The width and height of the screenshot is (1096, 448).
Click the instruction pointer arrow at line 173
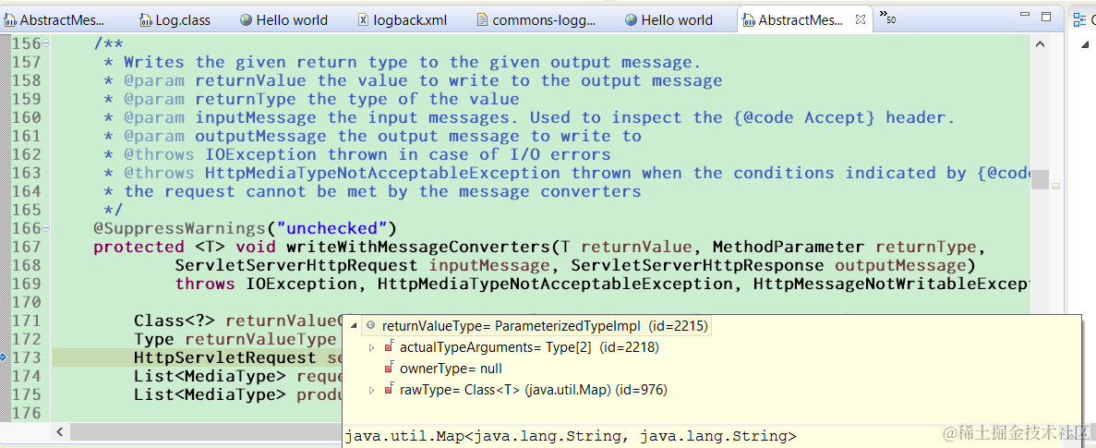coord(4,357)
